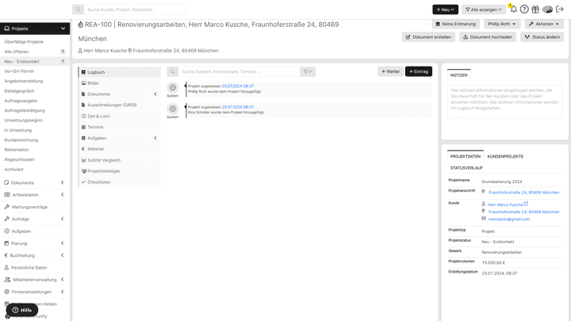Open the Projektanschrift Fraunhoferstraße link

pyautogui.click(x=523, y=192)
